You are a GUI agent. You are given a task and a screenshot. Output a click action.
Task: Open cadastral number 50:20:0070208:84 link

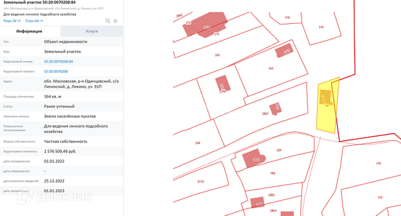point(58,62)
